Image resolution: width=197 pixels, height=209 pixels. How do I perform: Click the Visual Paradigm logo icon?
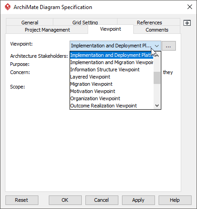pyautogui.click(x=8, y=7)
